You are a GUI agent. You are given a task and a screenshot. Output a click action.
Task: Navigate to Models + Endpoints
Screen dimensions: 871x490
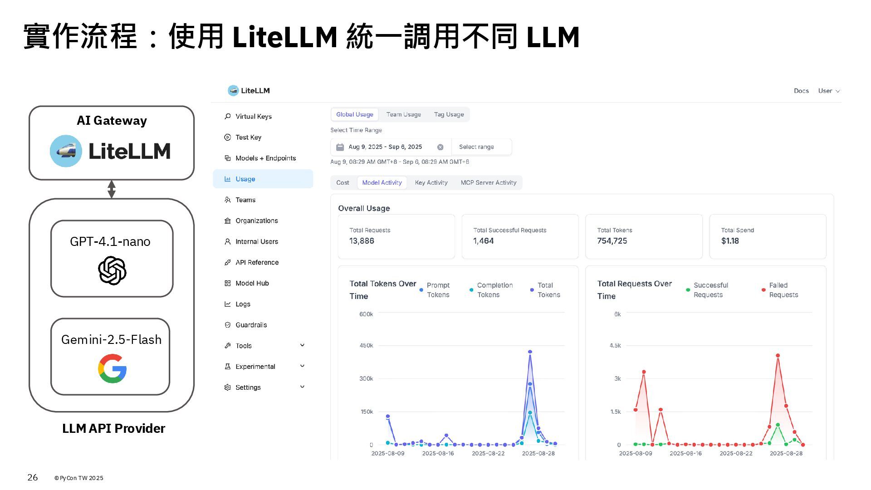coord(263,158)
